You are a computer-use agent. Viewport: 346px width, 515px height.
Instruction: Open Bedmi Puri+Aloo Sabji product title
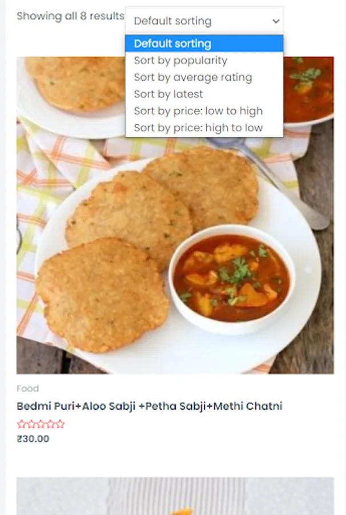pos(150,406)
